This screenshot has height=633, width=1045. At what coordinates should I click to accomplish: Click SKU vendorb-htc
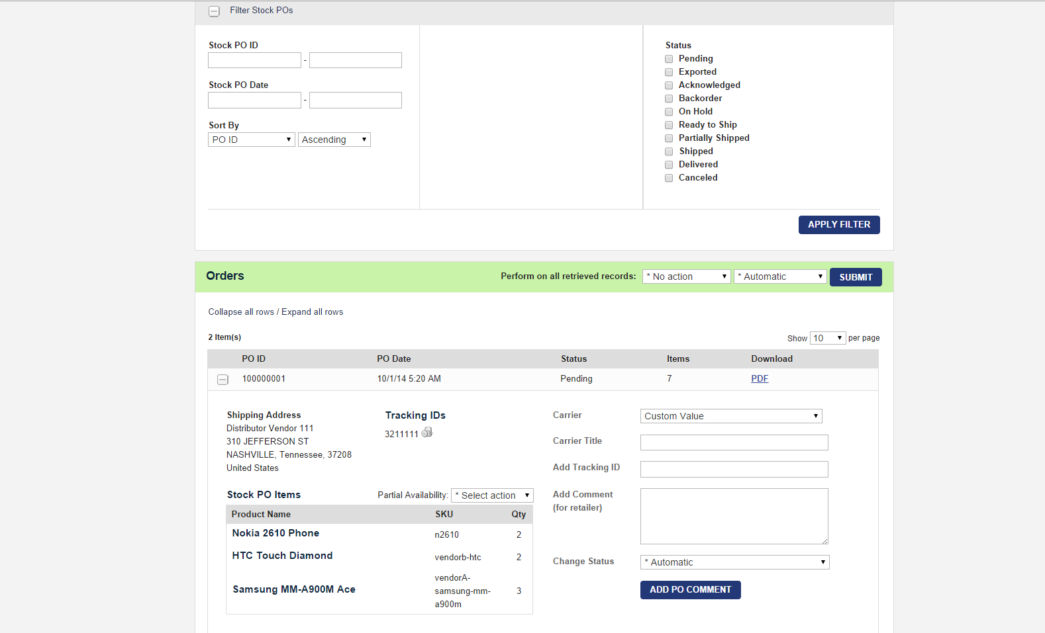[458, 558]
